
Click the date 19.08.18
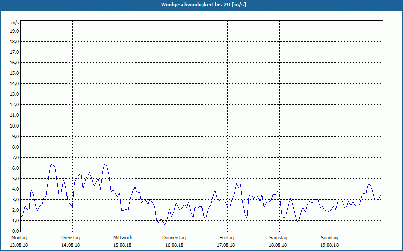(329, 245)
